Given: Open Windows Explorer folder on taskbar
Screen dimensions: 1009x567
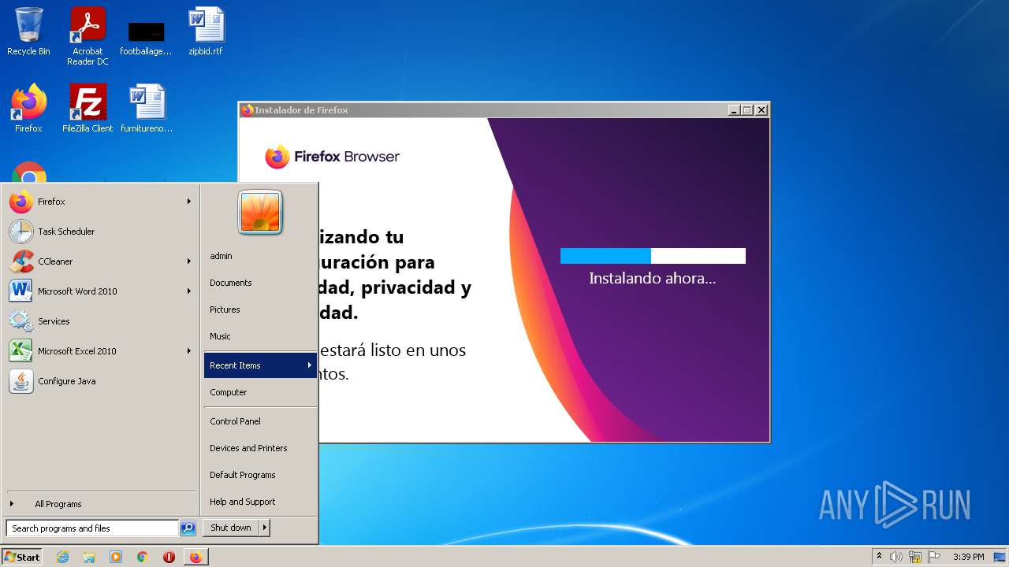Looking at the screenshot, I should coord(89,557).
